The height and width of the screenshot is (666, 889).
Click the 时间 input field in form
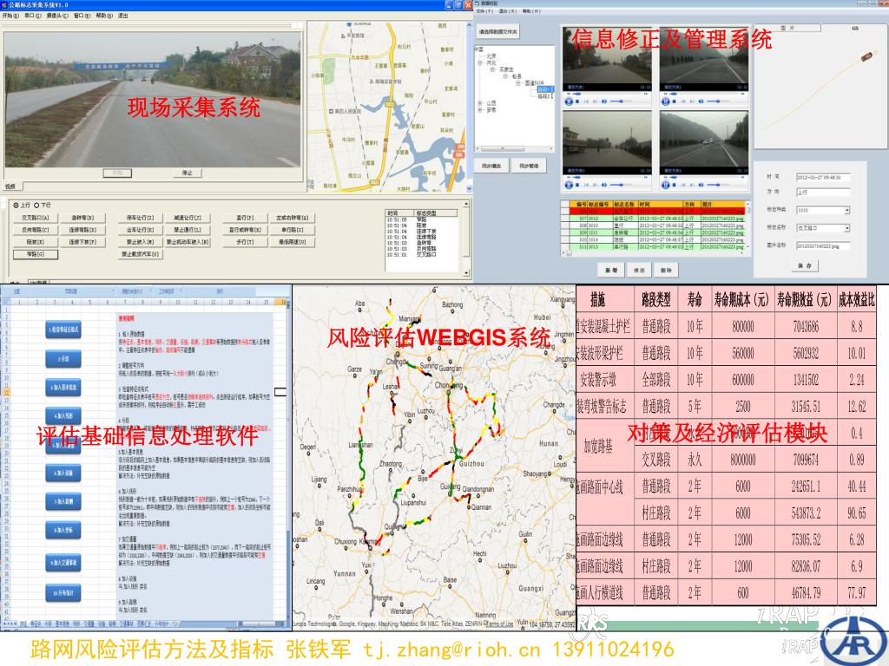tap(823, 177)
